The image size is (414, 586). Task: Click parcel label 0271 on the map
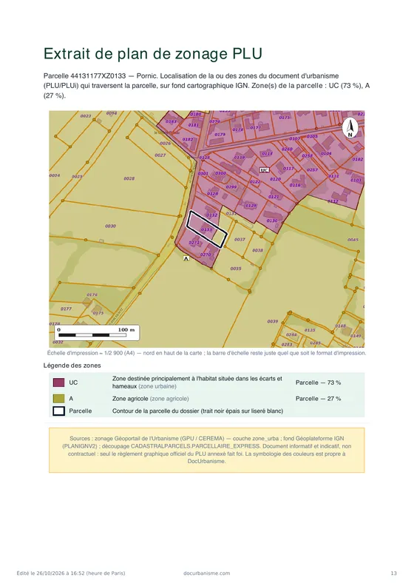pos(194,243)
